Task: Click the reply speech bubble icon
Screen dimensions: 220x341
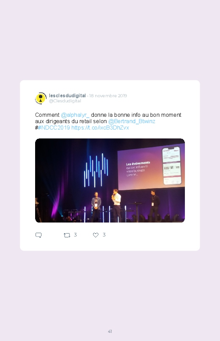Action: point(38,235)
